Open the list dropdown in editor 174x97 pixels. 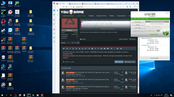[x=108, y=48]
